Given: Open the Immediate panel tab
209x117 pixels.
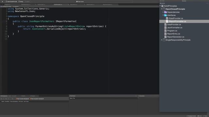Looking at the screenshot, I should [141, 96].
